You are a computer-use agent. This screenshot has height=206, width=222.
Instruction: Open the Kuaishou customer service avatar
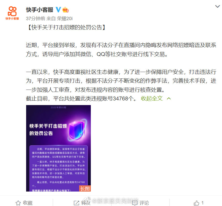pyautogui.click(x=12, y=13)
